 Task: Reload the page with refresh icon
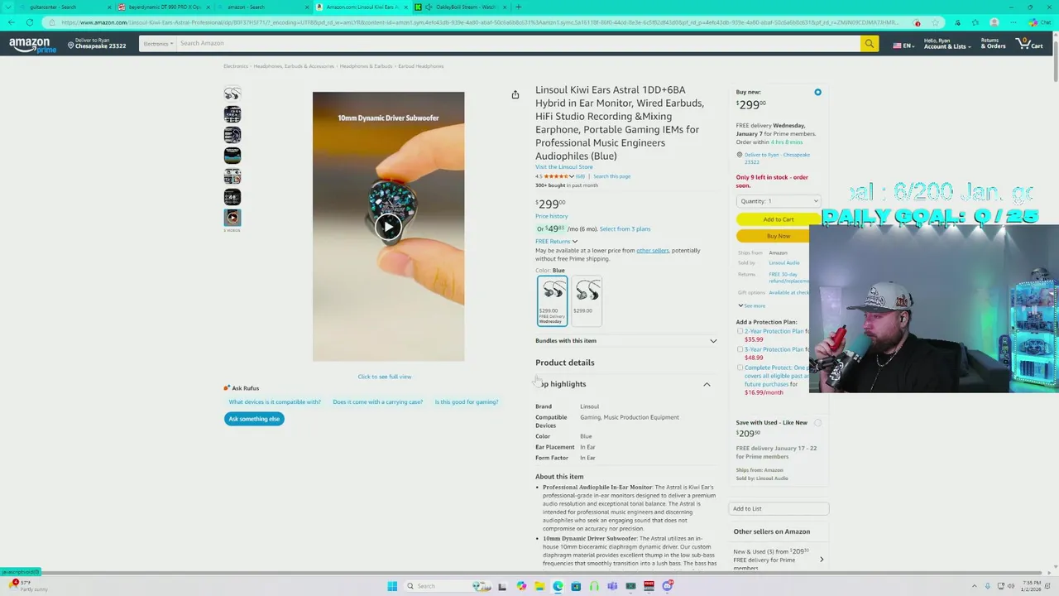[31, 22]
